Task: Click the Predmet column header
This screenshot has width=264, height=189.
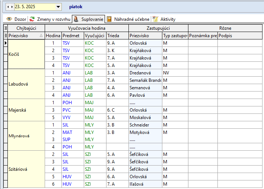Action: coord(73,35)
